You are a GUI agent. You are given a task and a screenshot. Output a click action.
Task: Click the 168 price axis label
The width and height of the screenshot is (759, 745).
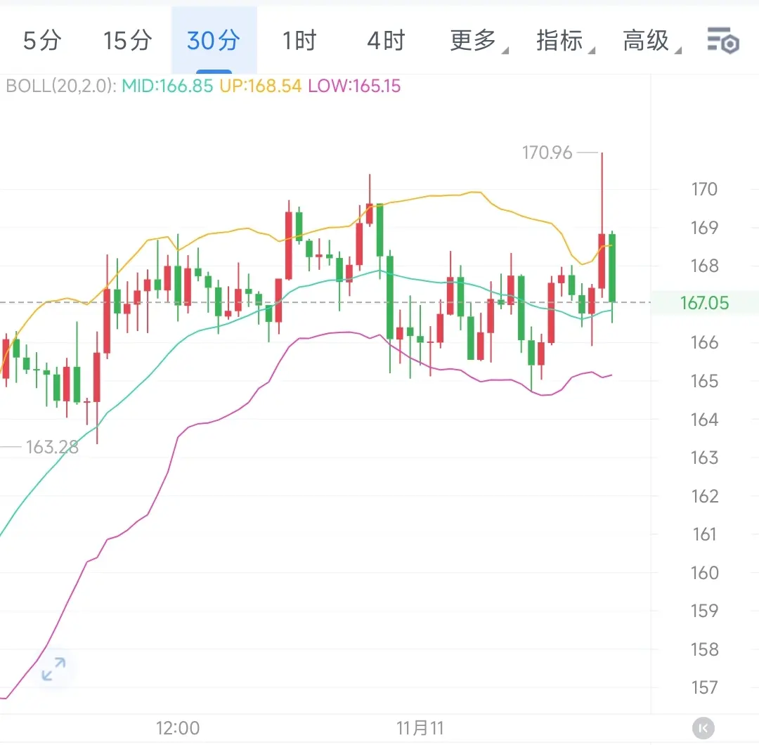click(704, 266)
